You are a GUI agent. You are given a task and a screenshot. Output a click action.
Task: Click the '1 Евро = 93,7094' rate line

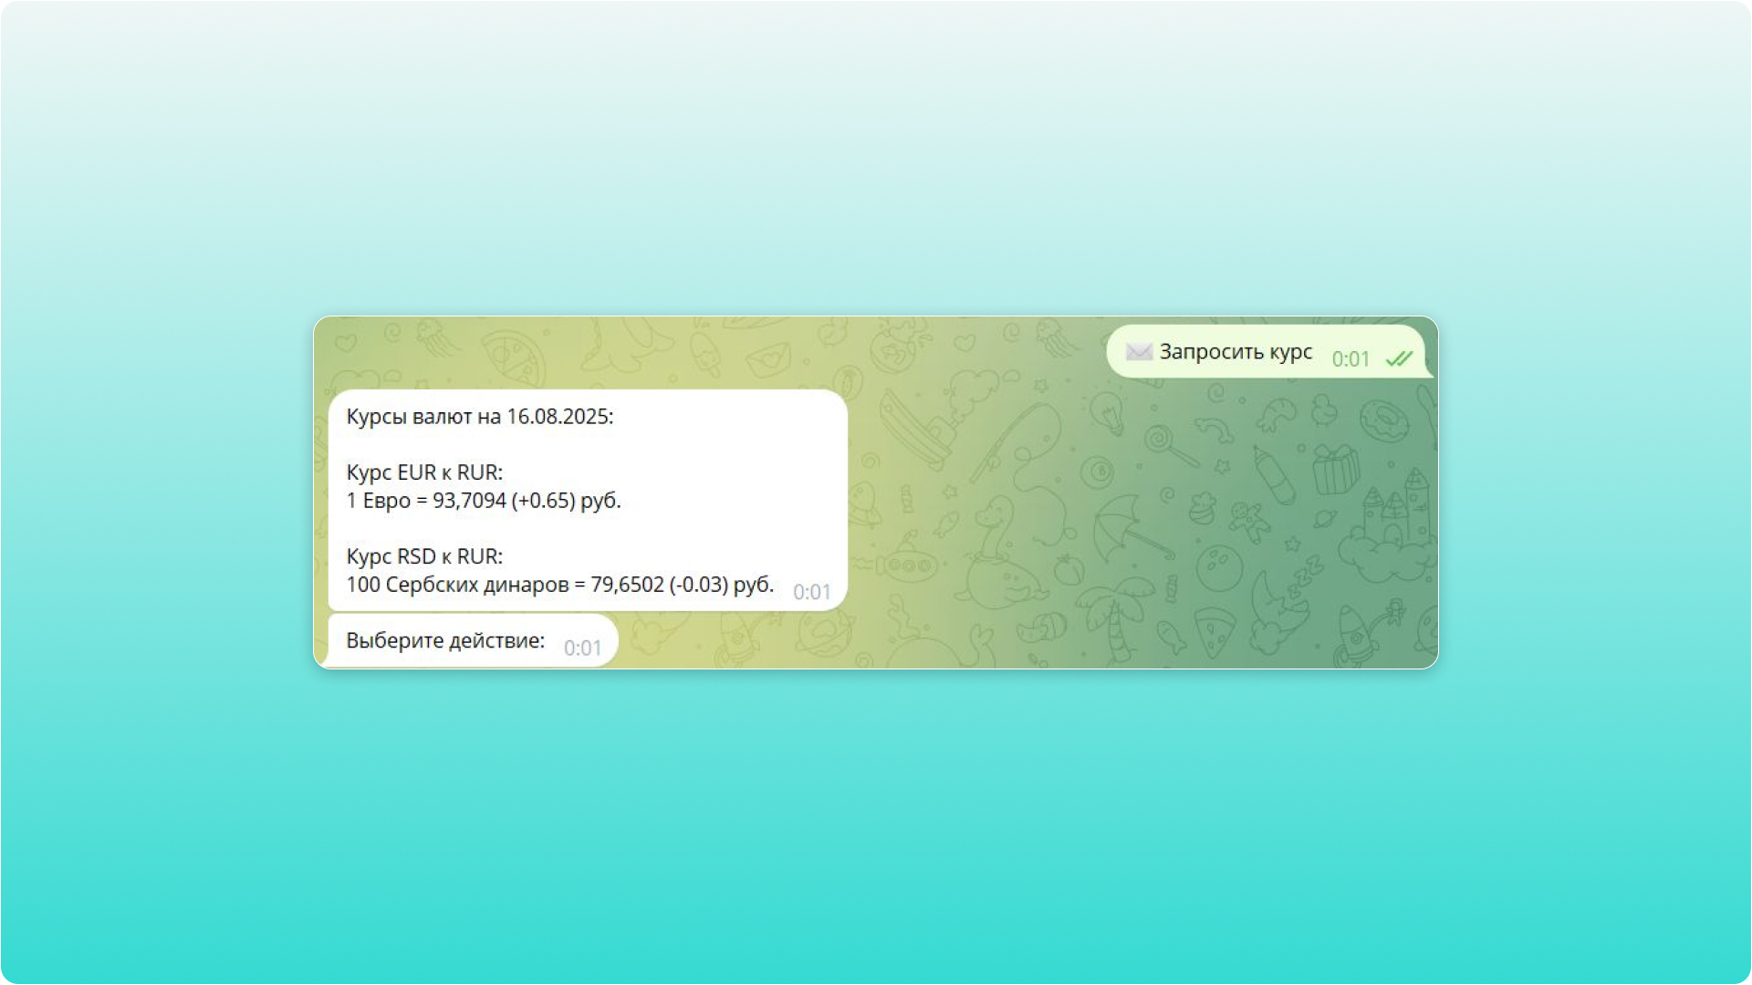pyautogui.click(x=484, y=501)
